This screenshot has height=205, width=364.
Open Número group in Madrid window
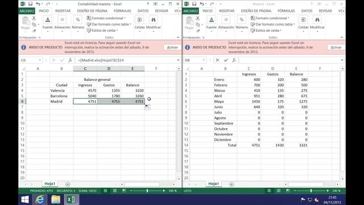[x=242, y=24]
